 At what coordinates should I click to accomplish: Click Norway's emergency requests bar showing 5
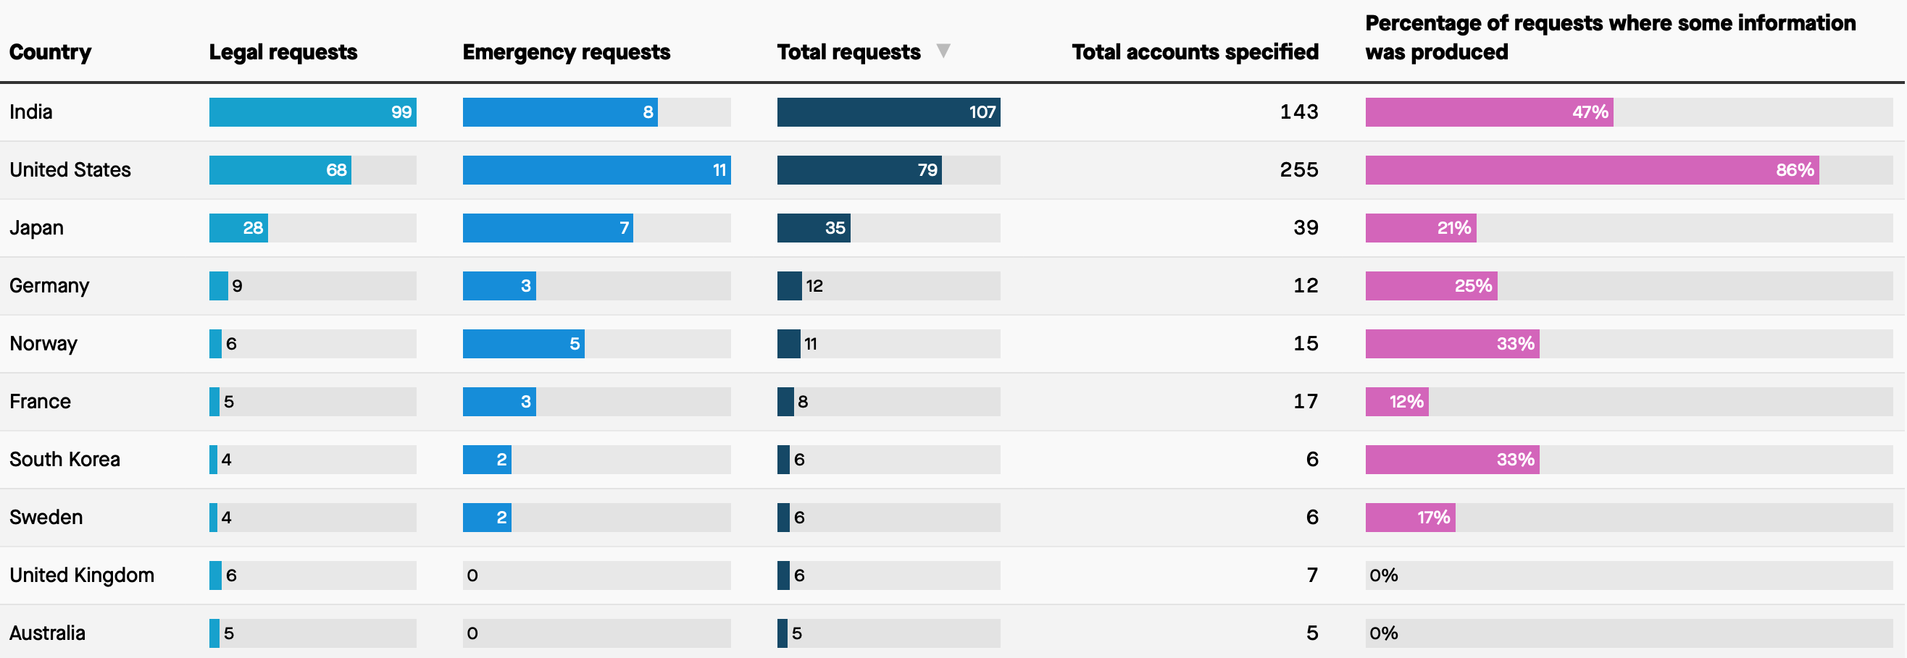pos(523,344)
